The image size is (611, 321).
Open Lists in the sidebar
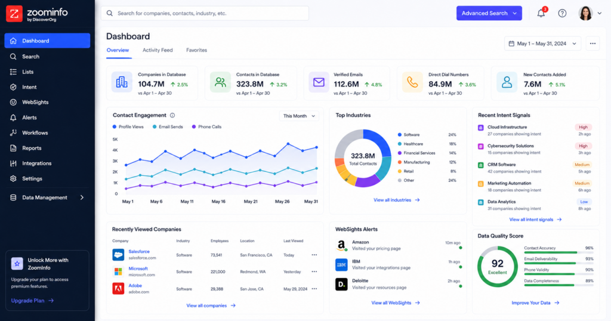pyautogui.click(x=47, y=72)
